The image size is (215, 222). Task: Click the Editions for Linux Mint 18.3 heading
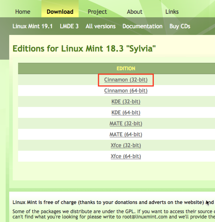click(x=84, y=49)
